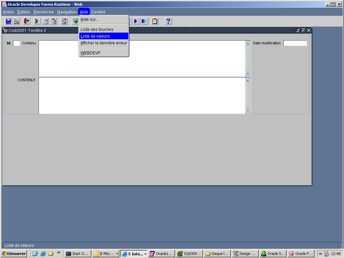Click the Save (floppy disk) toolbar icon
This screenshot has width=344, height=258.
tap(8, 21)
